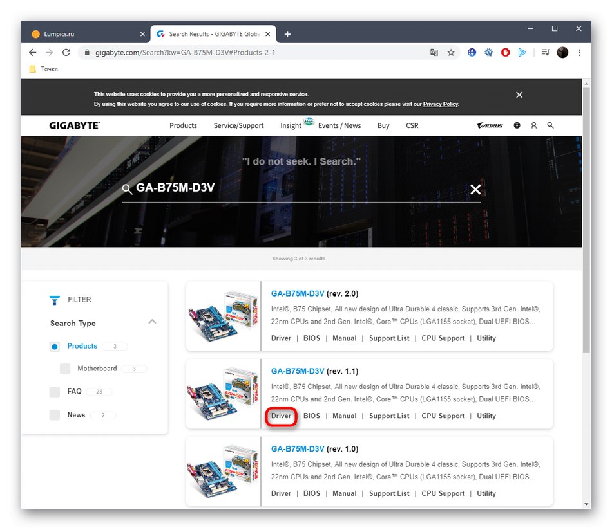Open GA-B75M-D3V (rev. 1.1) product title
612x530 pixels.
(x=314, y=371)
